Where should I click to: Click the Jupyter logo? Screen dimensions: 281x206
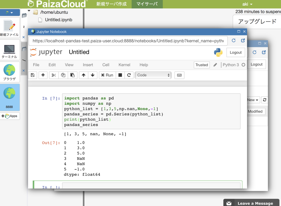(46, 52)
